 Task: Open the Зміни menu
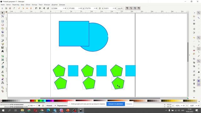[x=8, y=5]
